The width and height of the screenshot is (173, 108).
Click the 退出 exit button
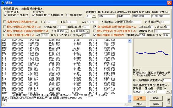point(169,101)
